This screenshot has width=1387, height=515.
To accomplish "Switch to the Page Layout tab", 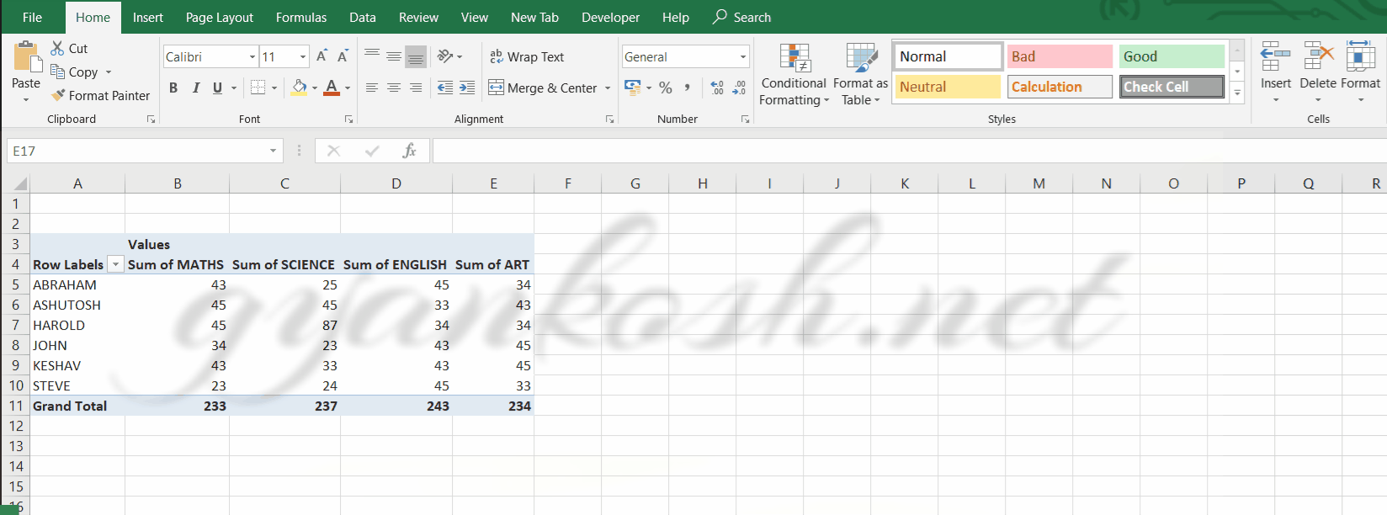I will pos(219,17).
